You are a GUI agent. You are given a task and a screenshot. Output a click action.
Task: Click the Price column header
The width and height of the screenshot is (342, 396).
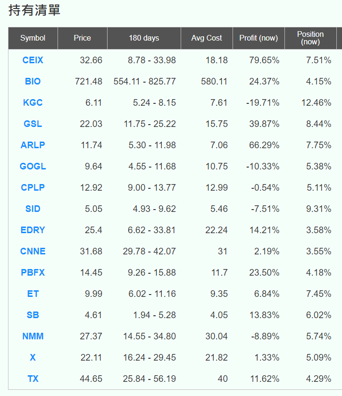pos(82,38)
